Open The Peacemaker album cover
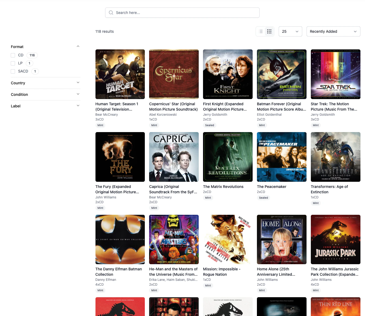 (x=282, y=157)
